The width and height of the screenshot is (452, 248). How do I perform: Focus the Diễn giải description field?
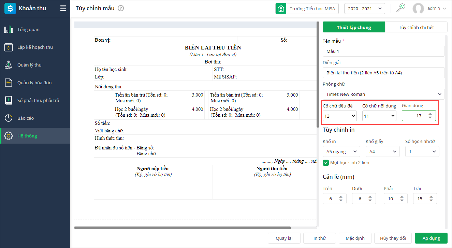tap(384, 73)
